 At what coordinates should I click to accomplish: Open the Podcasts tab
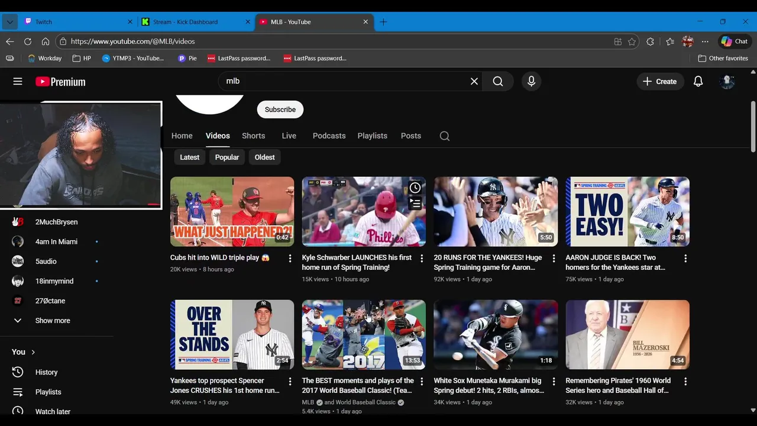click(x=329, y=135)
